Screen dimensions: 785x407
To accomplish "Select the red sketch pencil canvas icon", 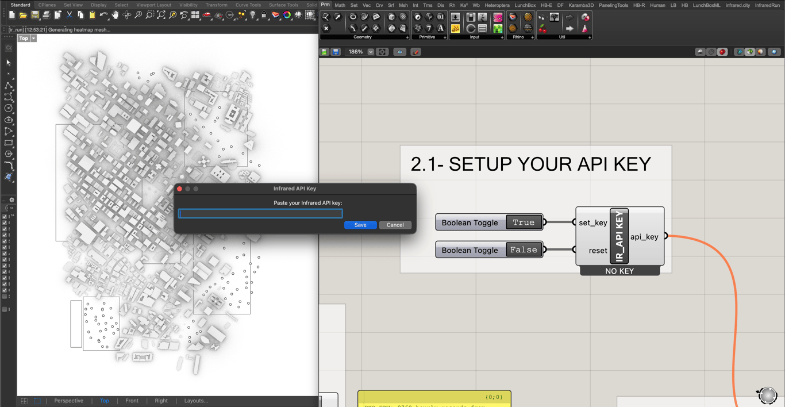I will [x=416, y=52].
